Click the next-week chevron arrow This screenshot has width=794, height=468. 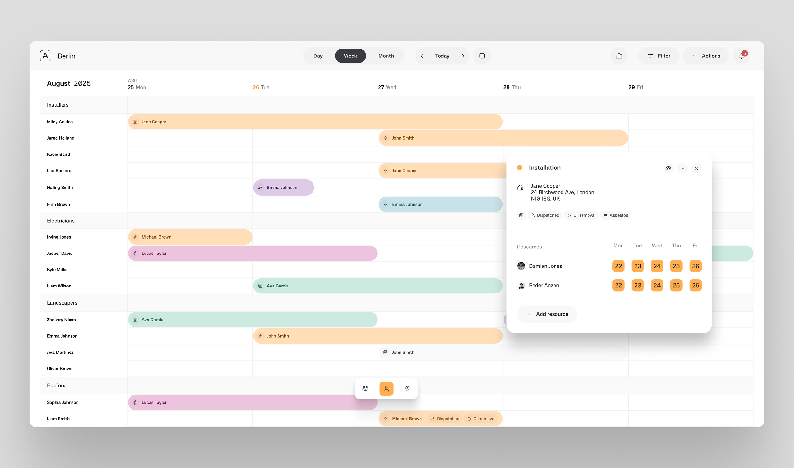[x=463, y=56]
